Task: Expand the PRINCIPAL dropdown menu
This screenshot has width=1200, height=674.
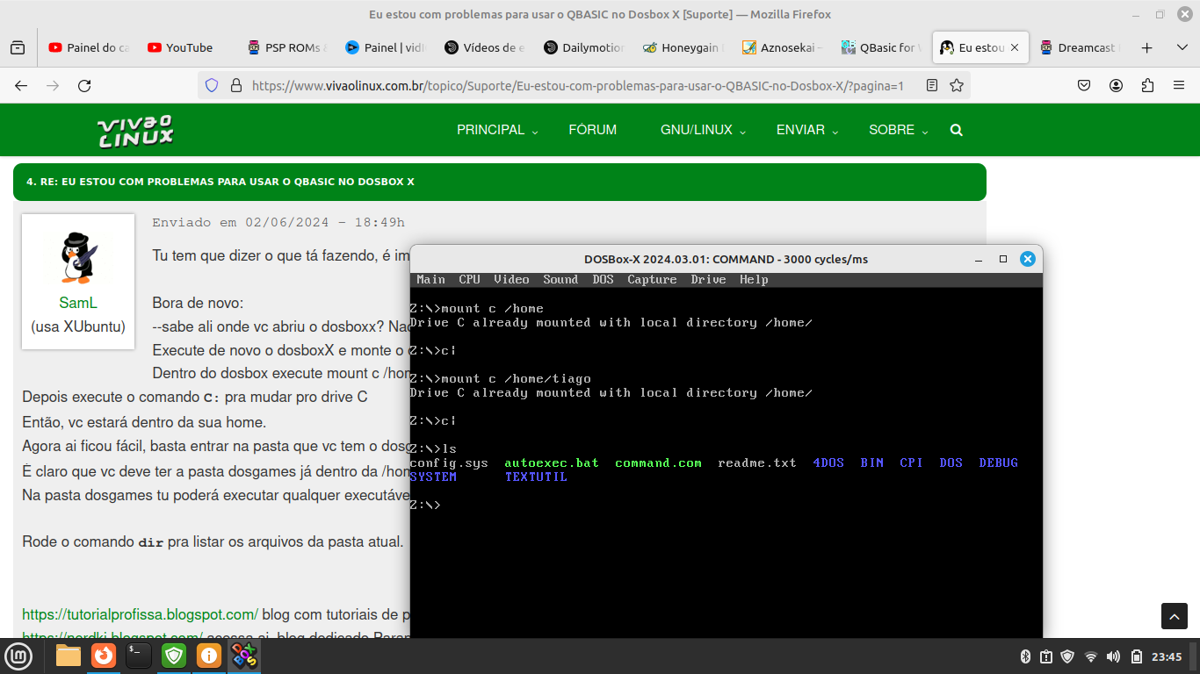Action: coord(498,130)
